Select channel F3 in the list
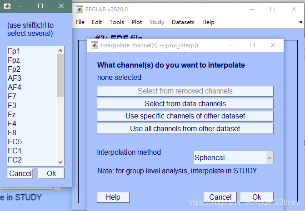Image resolution: width=305 pixels, height=211 pixels. pos(32,105)
